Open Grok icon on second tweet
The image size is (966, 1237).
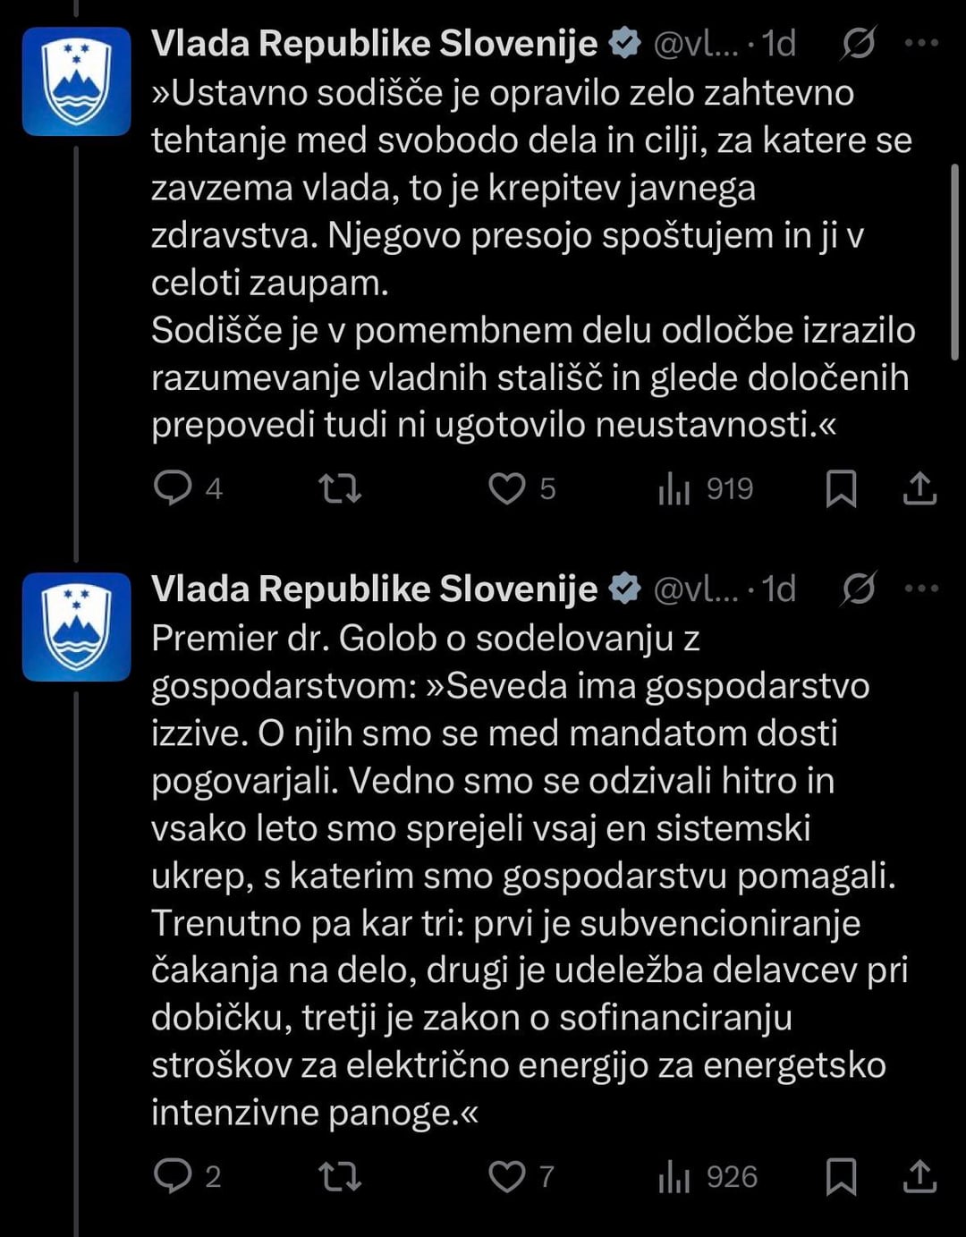coord(859,589)
